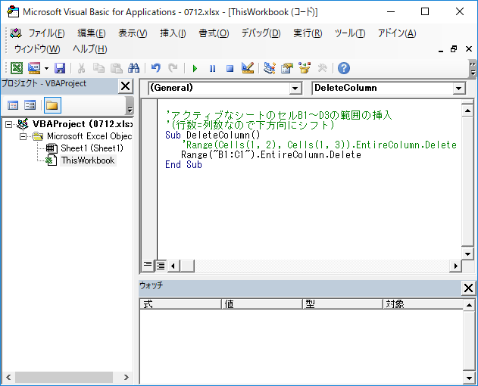Toggle Folders view in the Project pane
This screenshot has width=478, height=386.
52,105
